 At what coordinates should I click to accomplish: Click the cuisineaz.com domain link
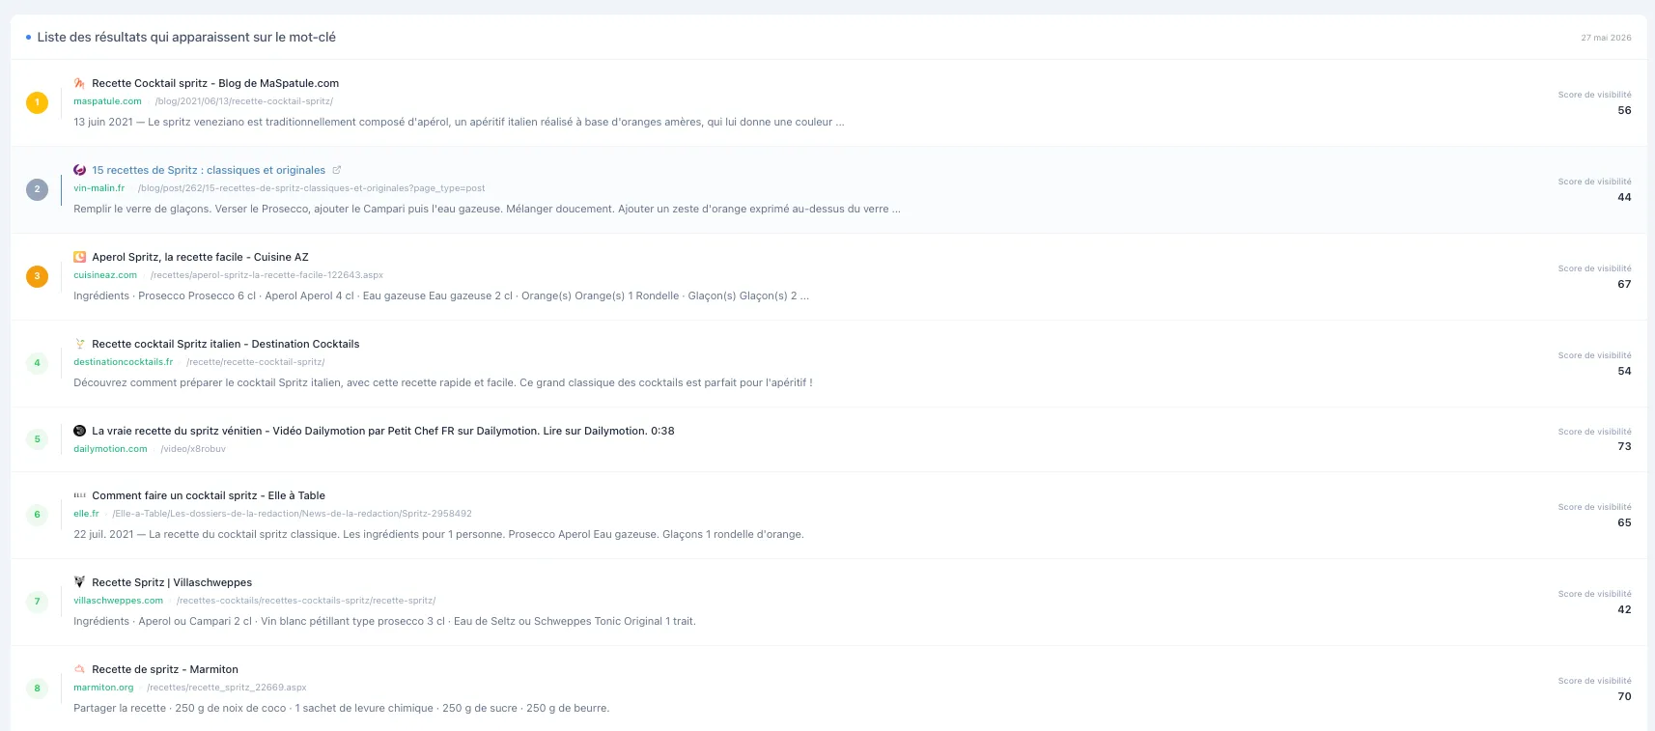coord(105,275)
